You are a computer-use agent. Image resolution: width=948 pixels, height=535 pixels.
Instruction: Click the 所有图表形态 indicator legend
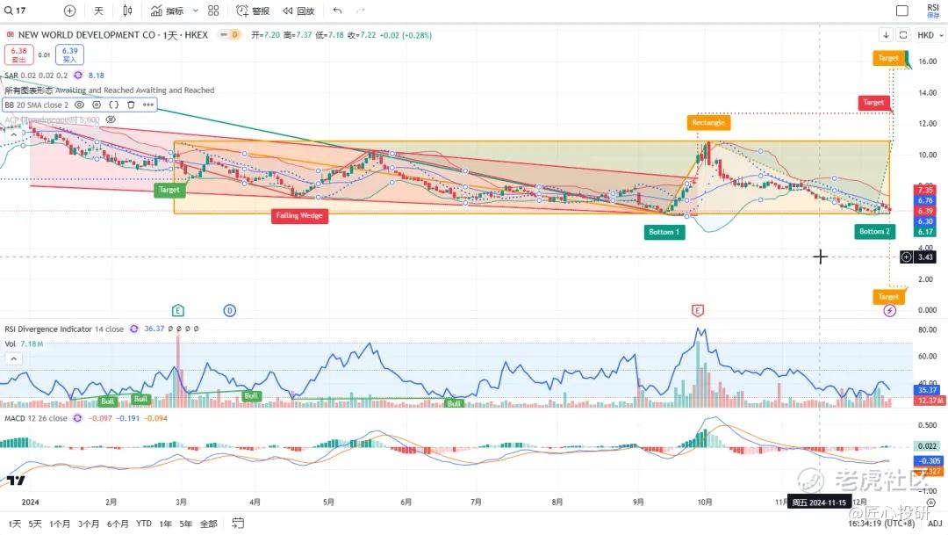(x=110, y=90)
